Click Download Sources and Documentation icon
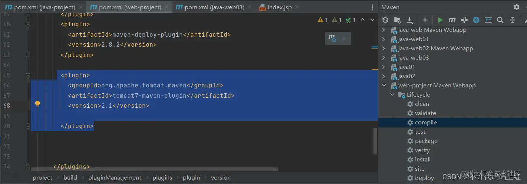Screen dimensions: 527x184 tap(410, 20)
